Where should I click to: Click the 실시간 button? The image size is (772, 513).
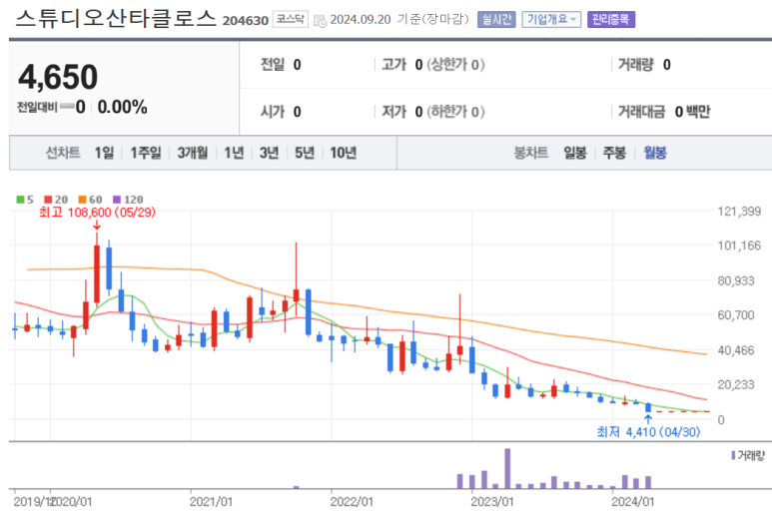[x=496, y=20]
